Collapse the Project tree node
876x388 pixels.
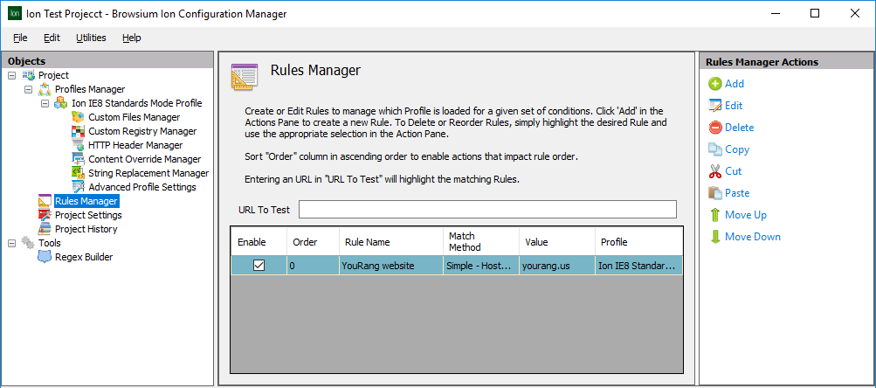[11, 75]
